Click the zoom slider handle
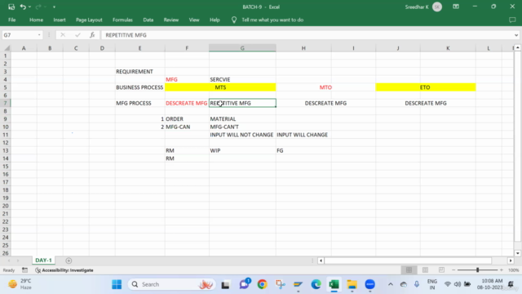 coord(477,270)
